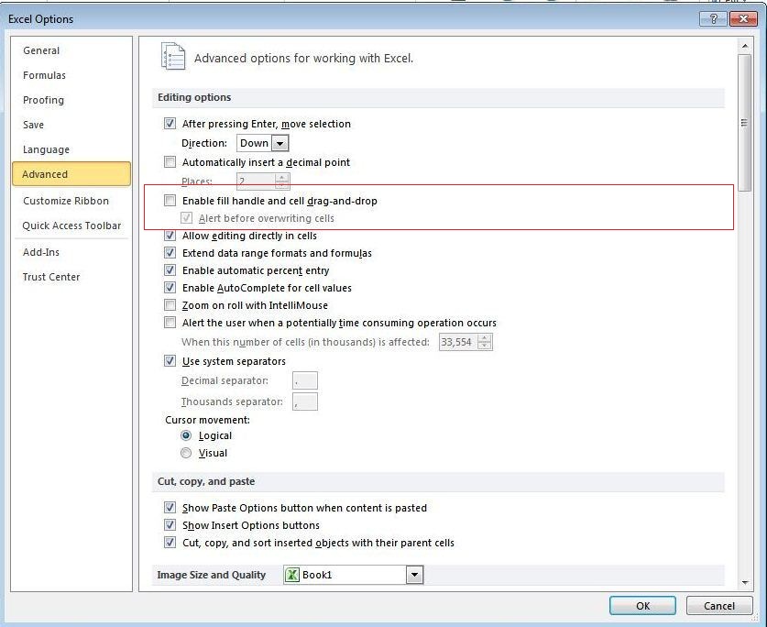
Task: Click the Thousands separator field
Action: click(x=305, y=401)
